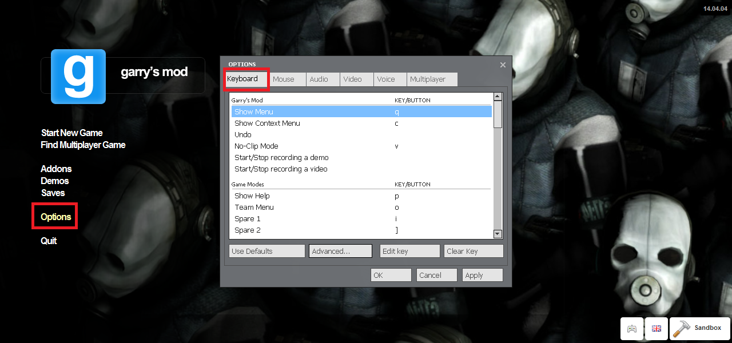Open Options from main menu
Screen dimensions: 732x343
coord(56,217)
